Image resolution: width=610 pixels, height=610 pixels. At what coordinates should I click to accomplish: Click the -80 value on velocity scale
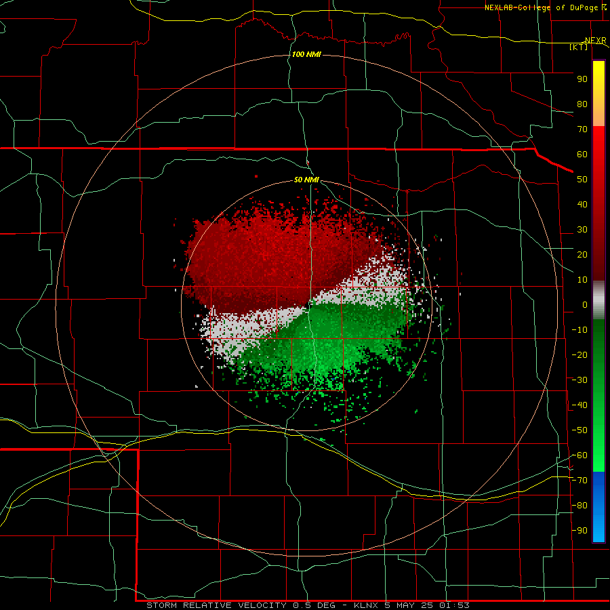point(579,506)
